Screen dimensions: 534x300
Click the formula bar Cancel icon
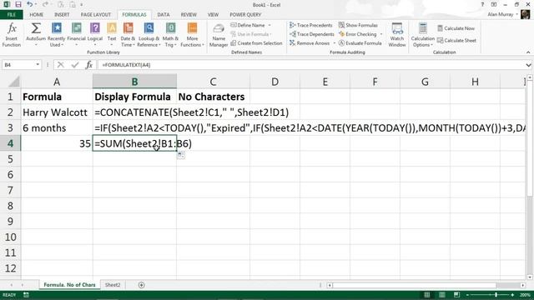(x=61, y=65)
